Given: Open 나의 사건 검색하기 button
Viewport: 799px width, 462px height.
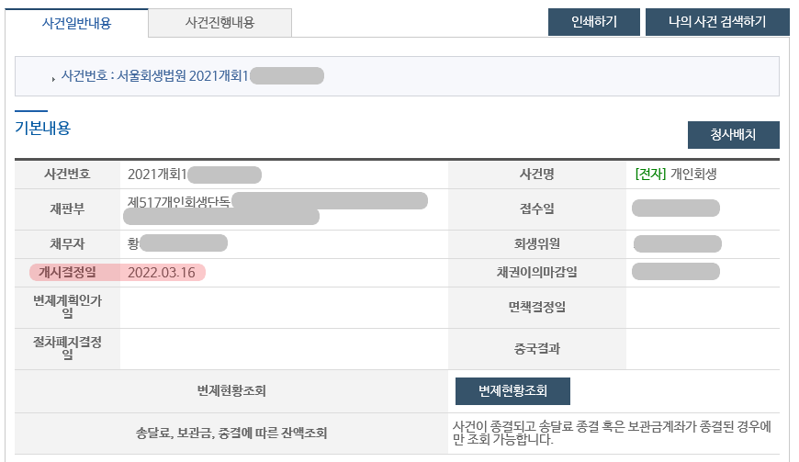Looking at the screenshot, I should point(717,22).
